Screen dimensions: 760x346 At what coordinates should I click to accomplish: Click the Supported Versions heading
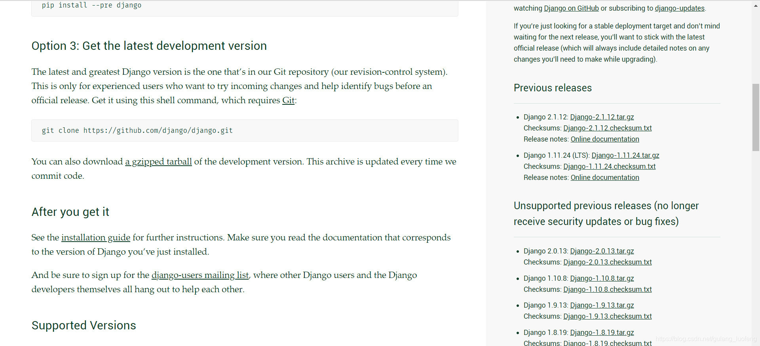pos(84,325)
